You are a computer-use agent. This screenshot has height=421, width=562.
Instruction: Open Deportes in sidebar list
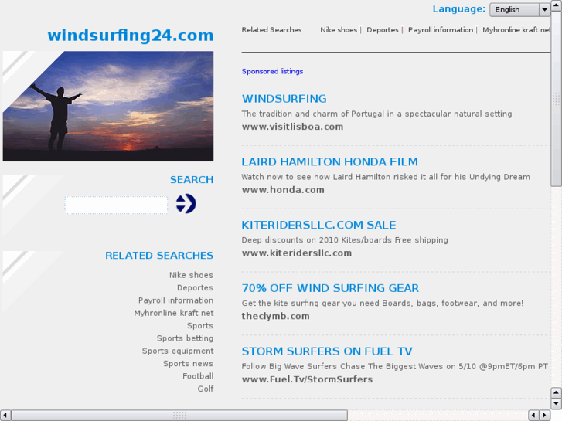[x=196, y=287]
